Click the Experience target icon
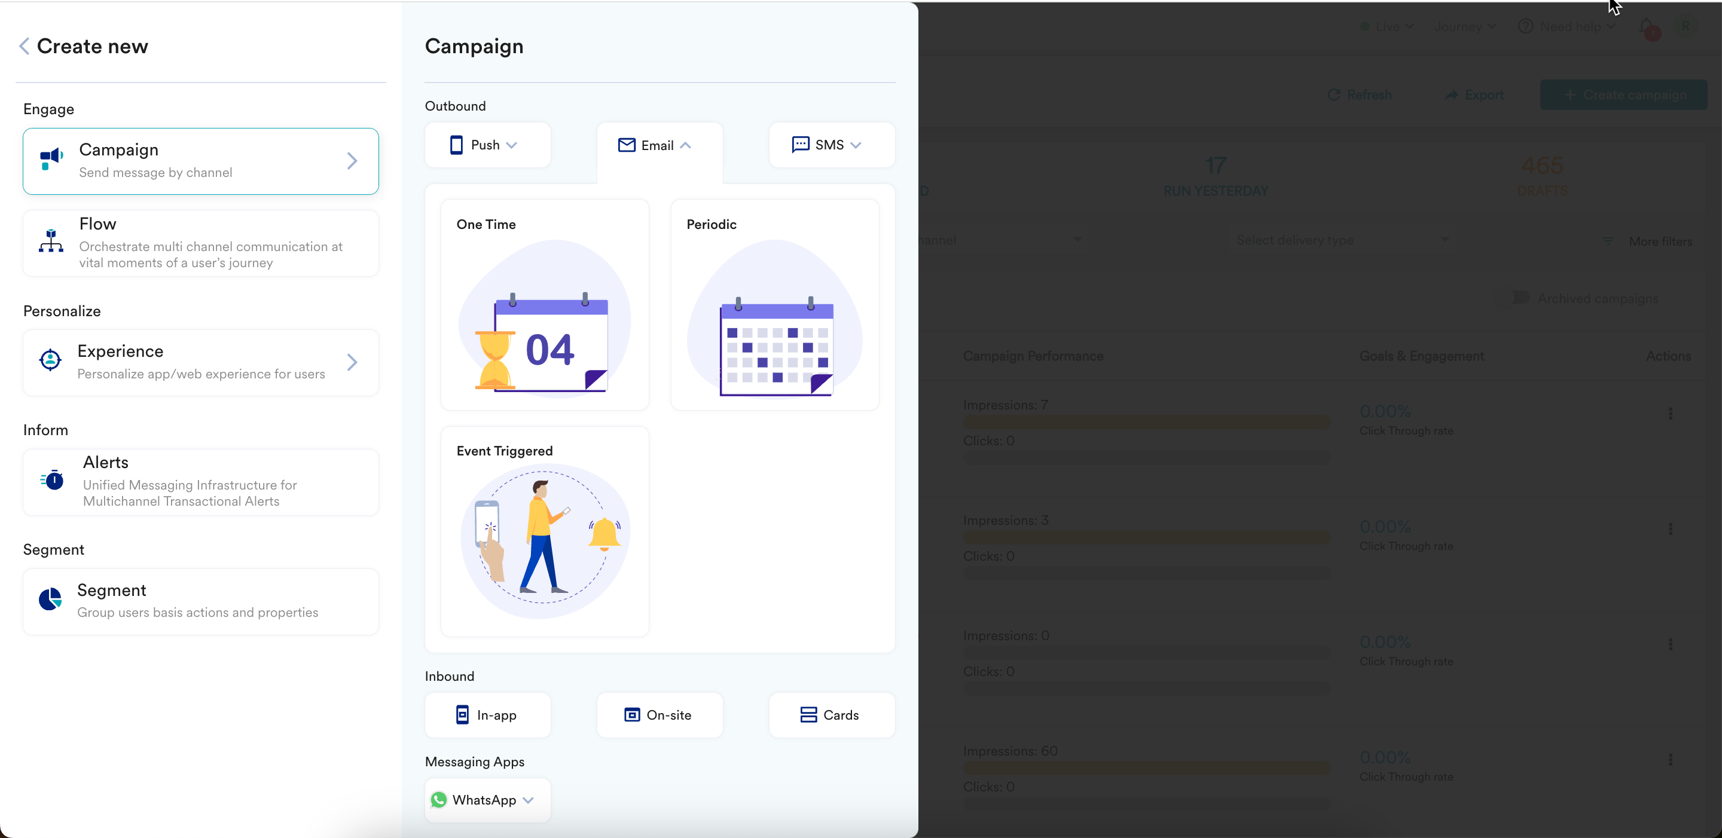Screen dimensions: 1722x838 (x=50, y=360)
